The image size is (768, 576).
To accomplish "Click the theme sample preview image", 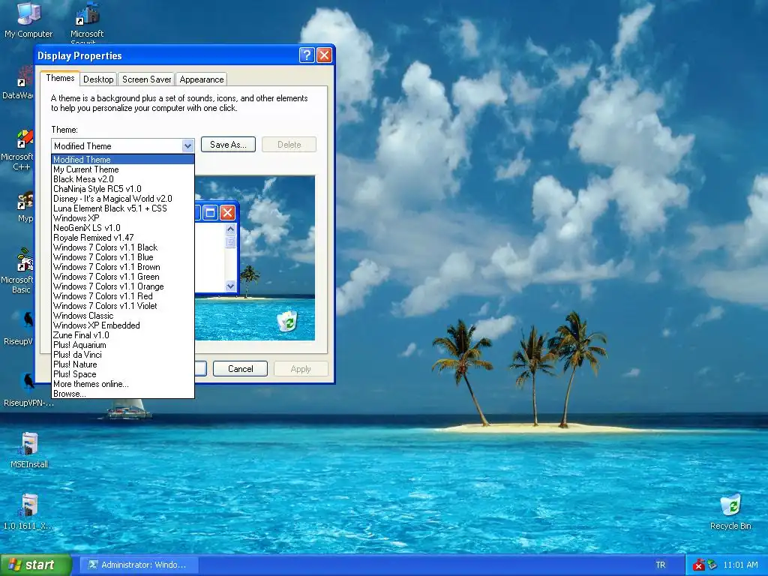I will pos(255,258).
